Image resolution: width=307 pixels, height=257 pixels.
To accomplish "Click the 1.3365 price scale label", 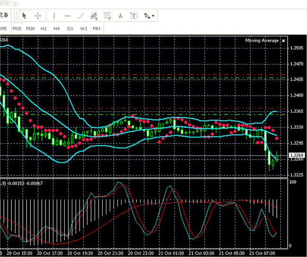I will pos(297,111).
